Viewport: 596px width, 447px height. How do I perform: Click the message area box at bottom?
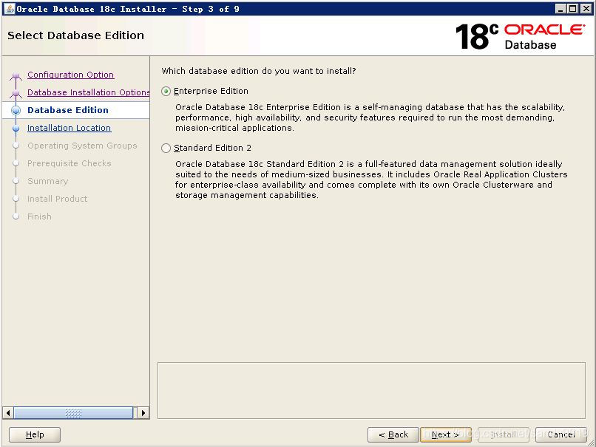click(371, 390)
